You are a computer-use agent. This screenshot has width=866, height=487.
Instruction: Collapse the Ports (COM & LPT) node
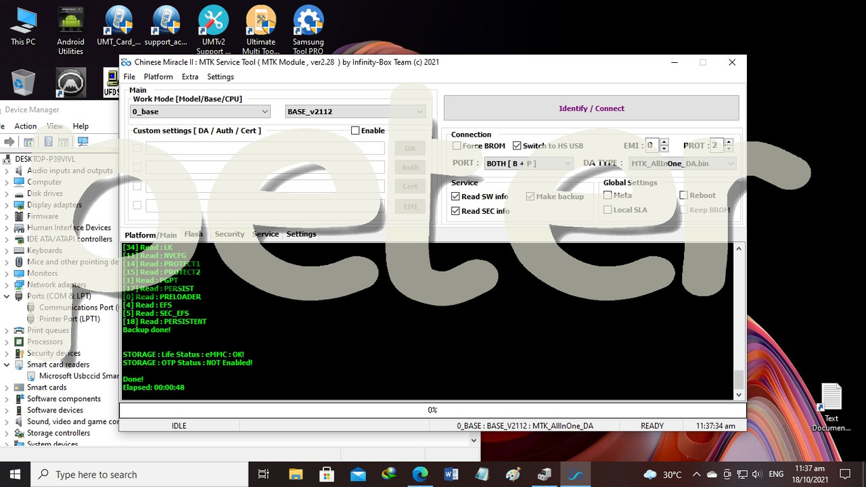(7, 296)
